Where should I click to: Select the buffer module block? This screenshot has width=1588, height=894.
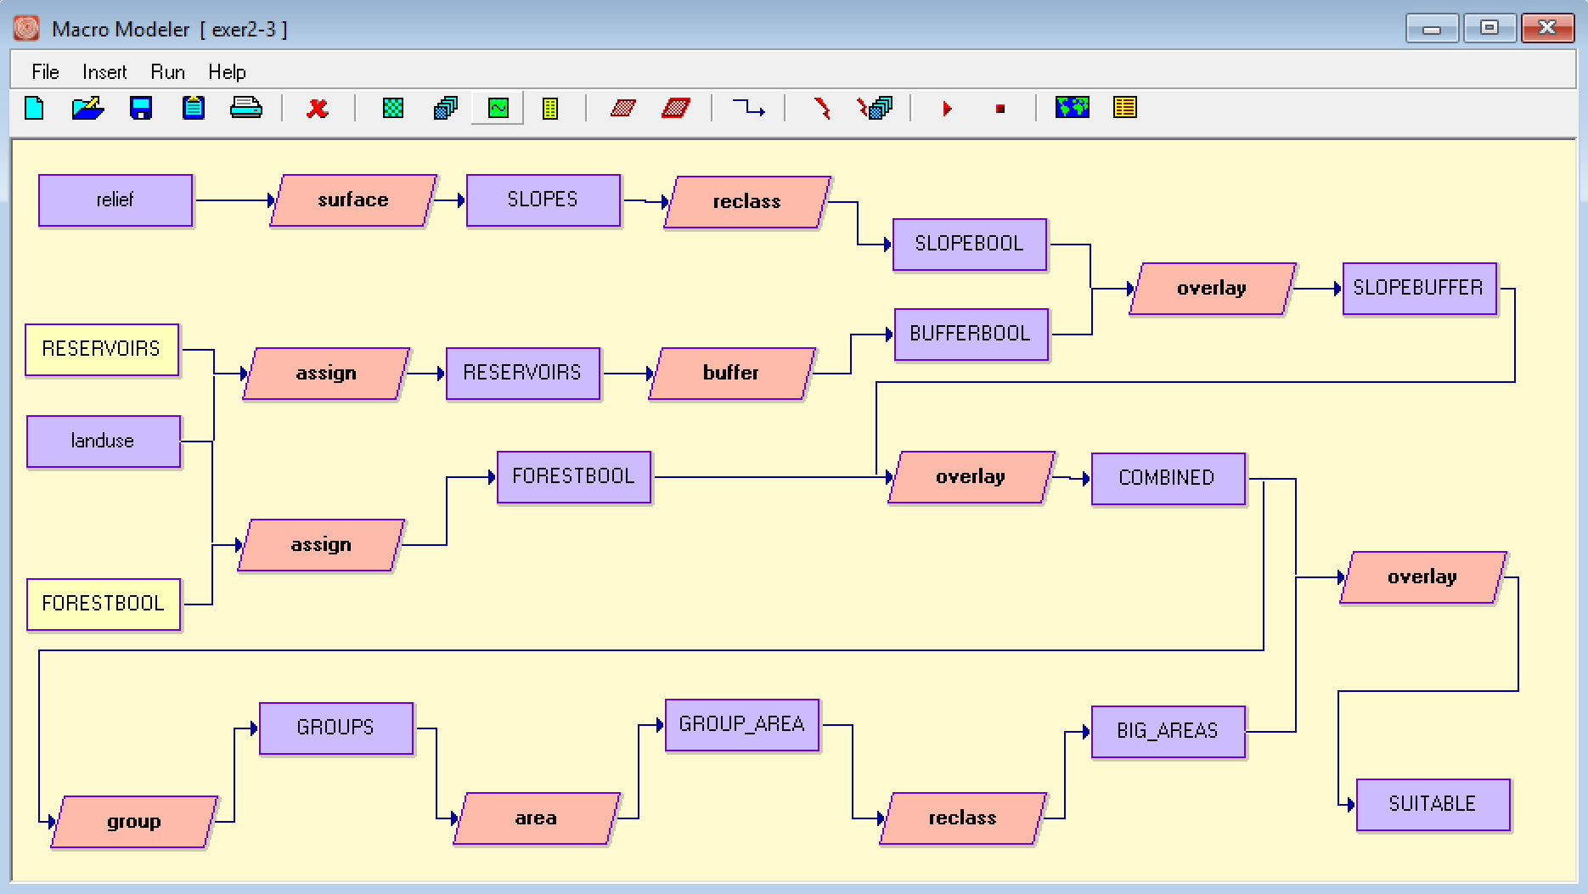[731, 374]
